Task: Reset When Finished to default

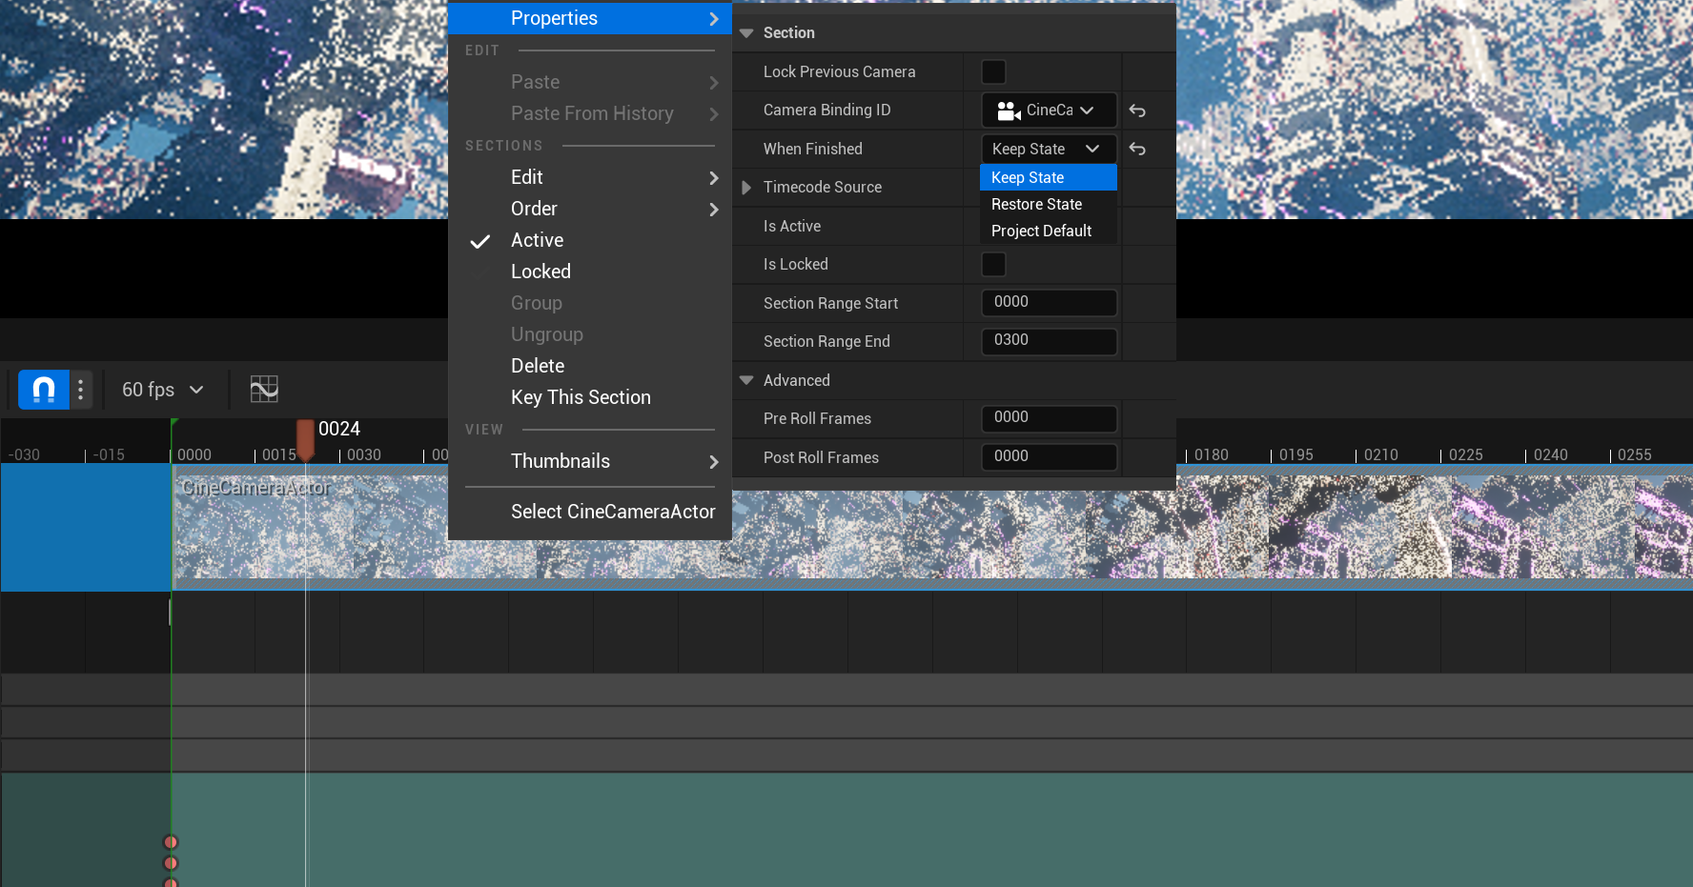Action: [1137, 149]
